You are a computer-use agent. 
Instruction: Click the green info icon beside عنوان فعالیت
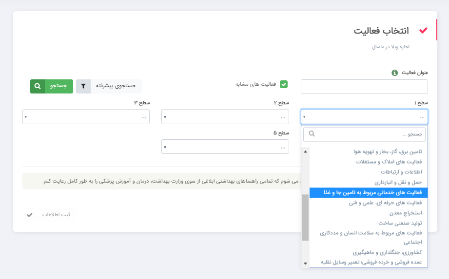coord(394,73)
